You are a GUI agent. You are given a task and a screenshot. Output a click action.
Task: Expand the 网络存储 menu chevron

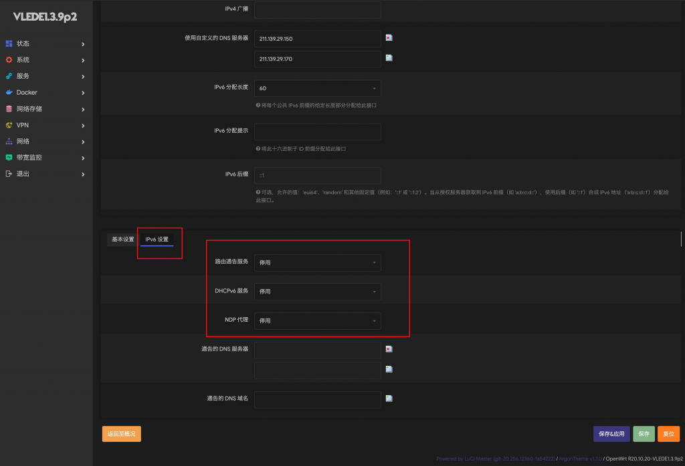(83, 109)
